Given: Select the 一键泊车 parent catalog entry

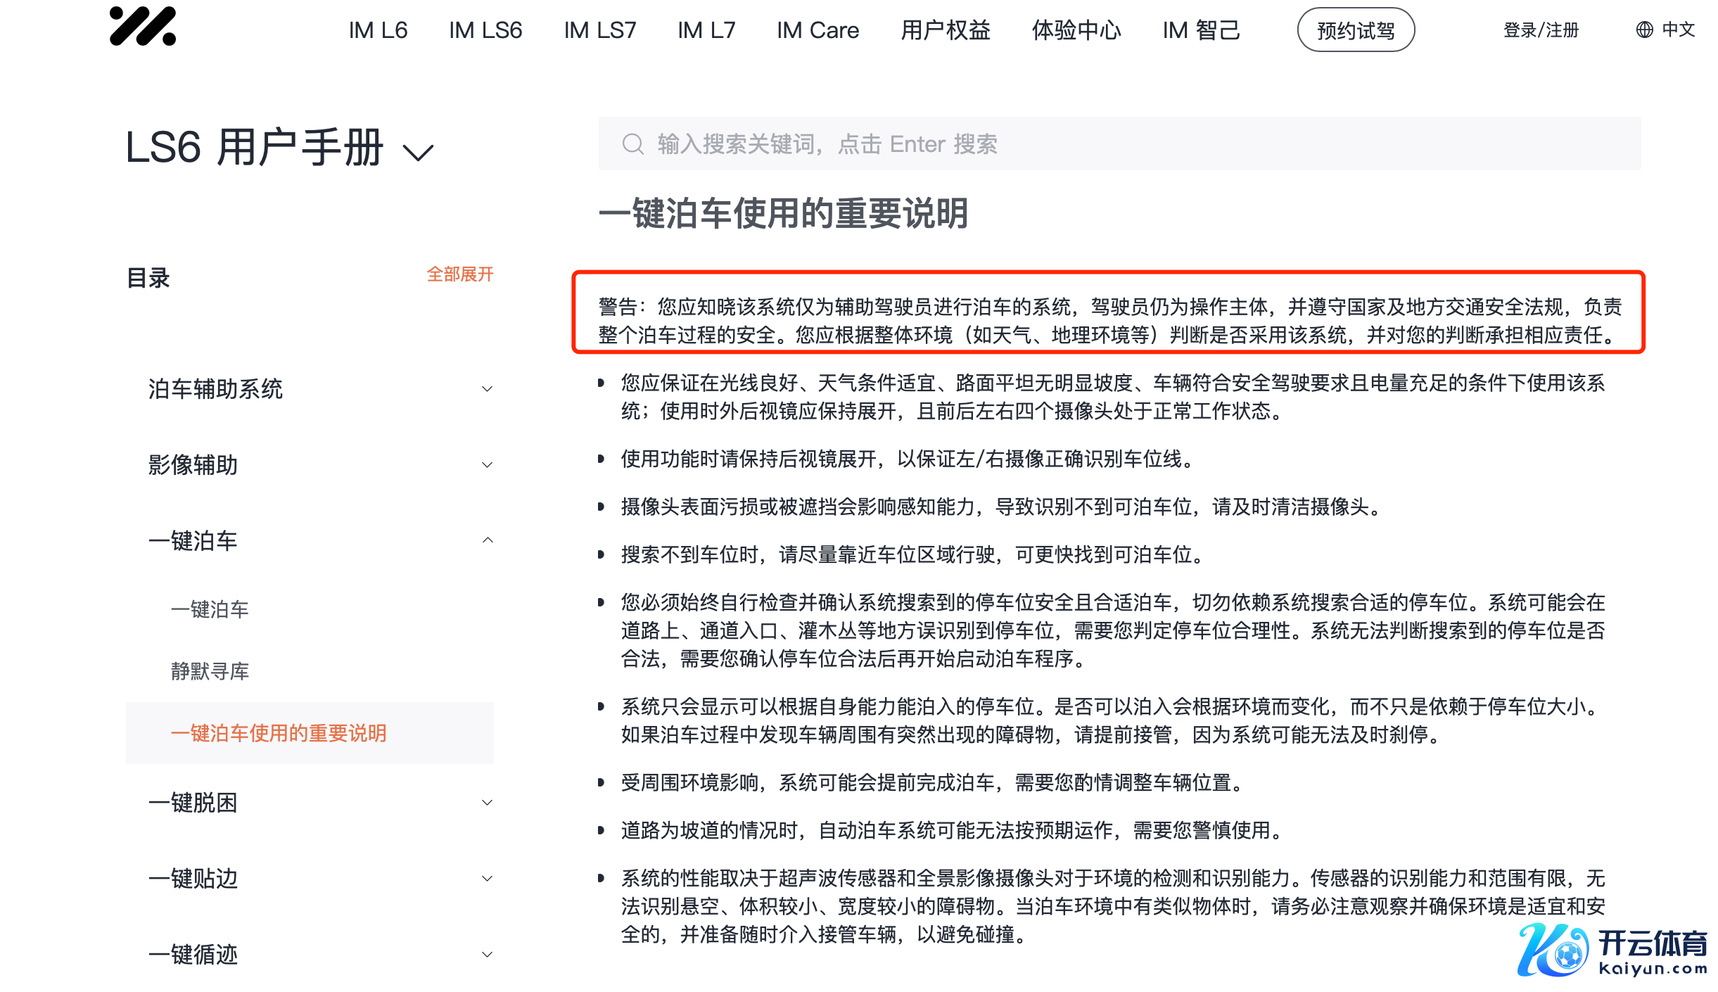Looking at the screenshot, I should (193, 540).
